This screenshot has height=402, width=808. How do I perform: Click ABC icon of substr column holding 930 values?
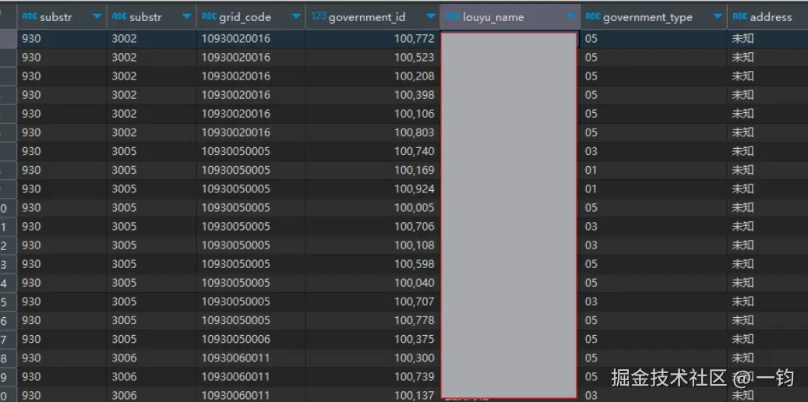pos(30,16)
